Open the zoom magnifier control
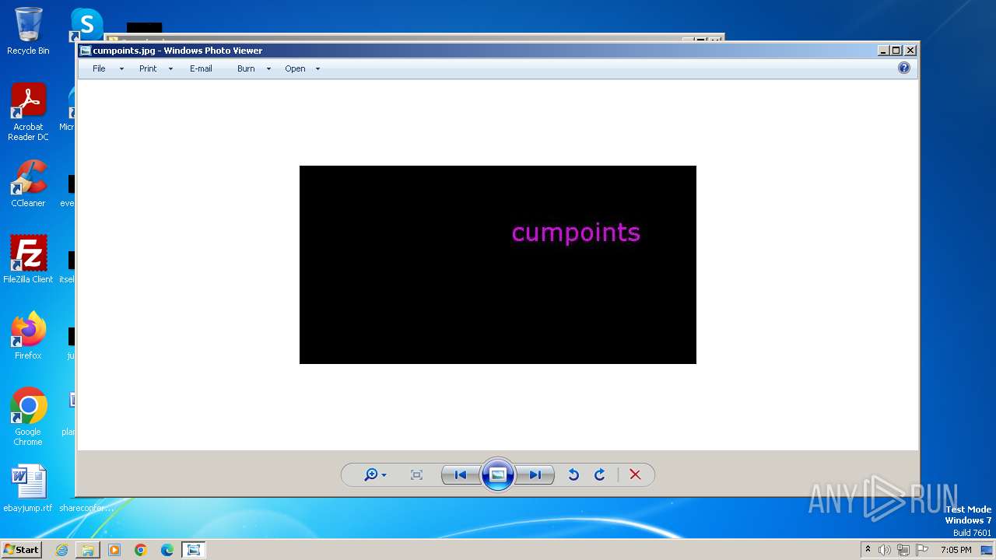The height and width of the screenshot is (560, 996). [x=375, y=474]
